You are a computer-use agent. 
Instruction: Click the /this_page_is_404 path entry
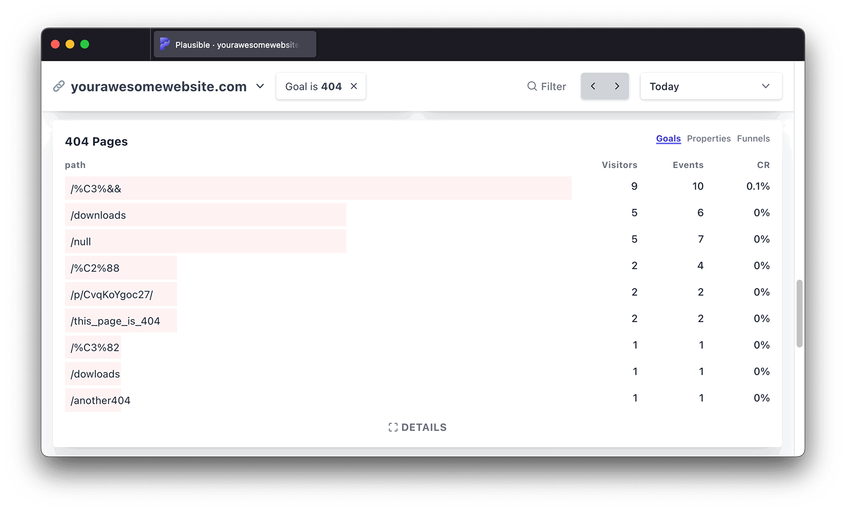116,321
